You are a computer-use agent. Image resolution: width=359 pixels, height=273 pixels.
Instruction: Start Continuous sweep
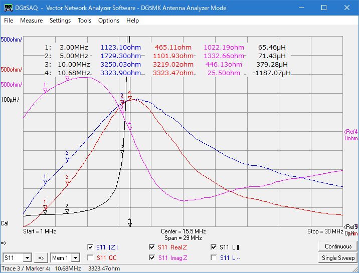[x=338, y=246]
